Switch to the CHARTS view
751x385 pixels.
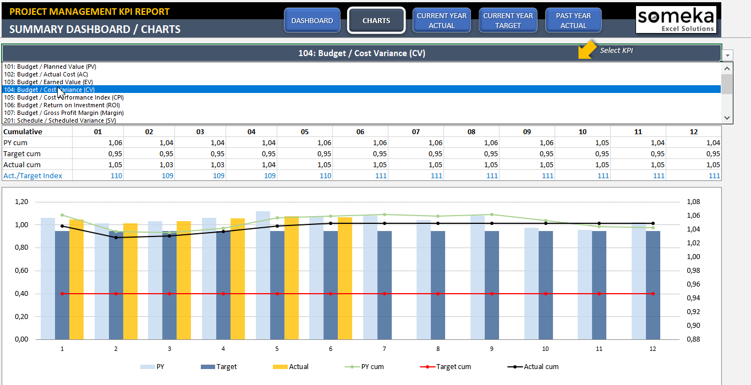click(376, 21)
